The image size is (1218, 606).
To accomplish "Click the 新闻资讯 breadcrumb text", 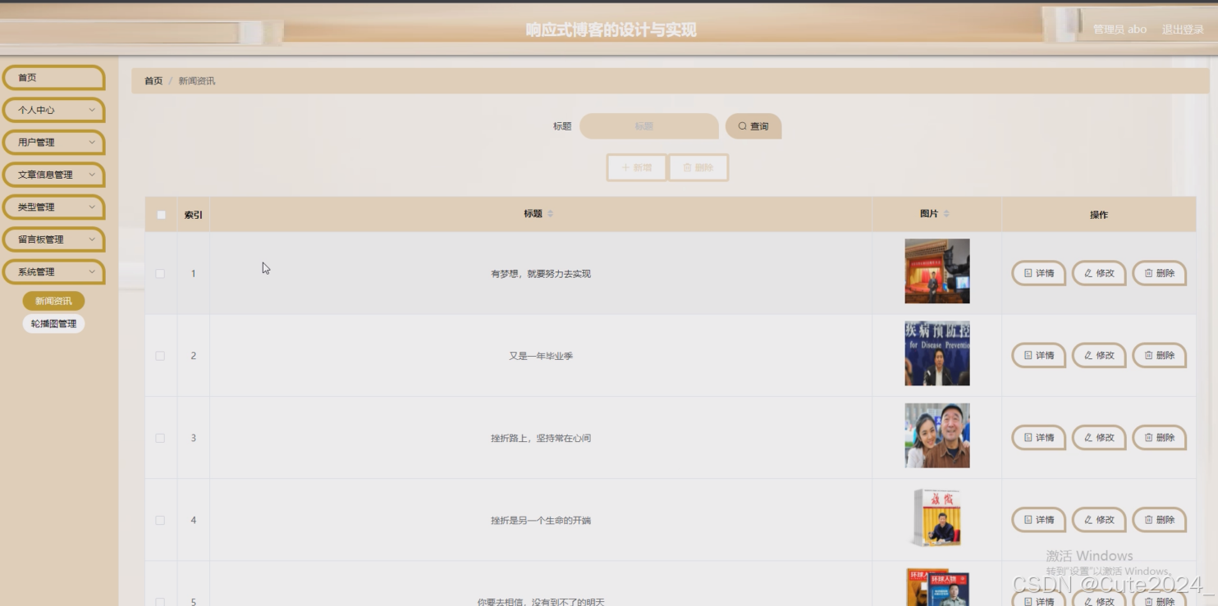I will tap(197, 81).
